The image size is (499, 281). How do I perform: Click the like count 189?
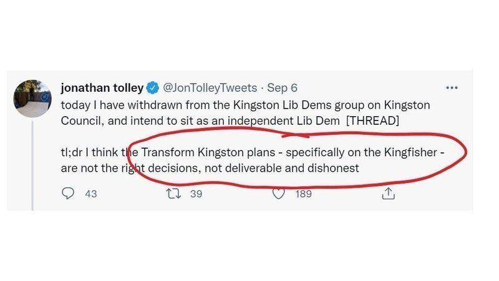tap(303, 194)
